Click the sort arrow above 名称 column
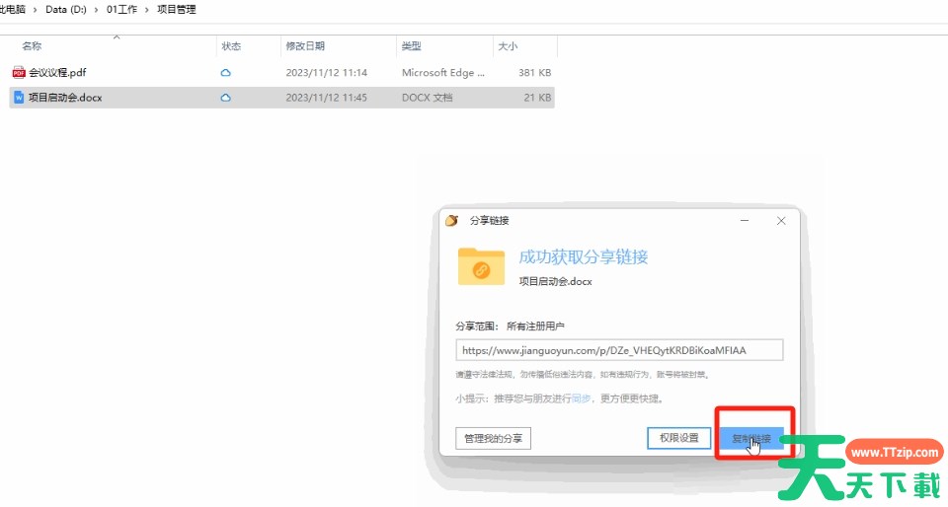948x507 pixels. (117, 37)
